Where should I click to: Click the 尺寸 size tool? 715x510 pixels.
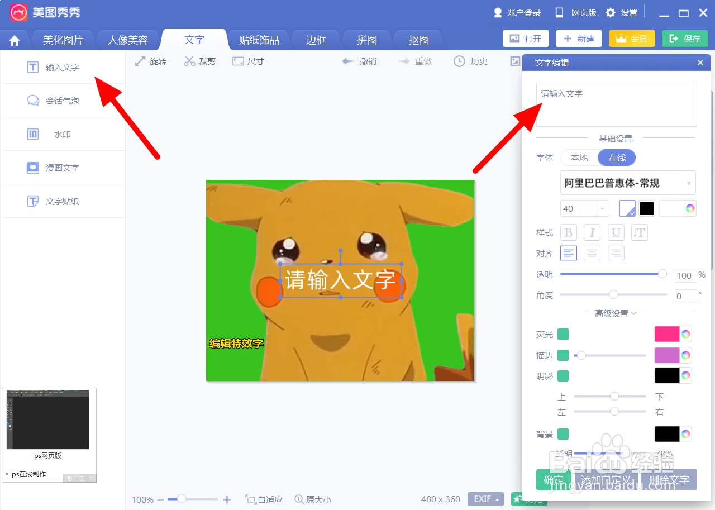[248, 61]
